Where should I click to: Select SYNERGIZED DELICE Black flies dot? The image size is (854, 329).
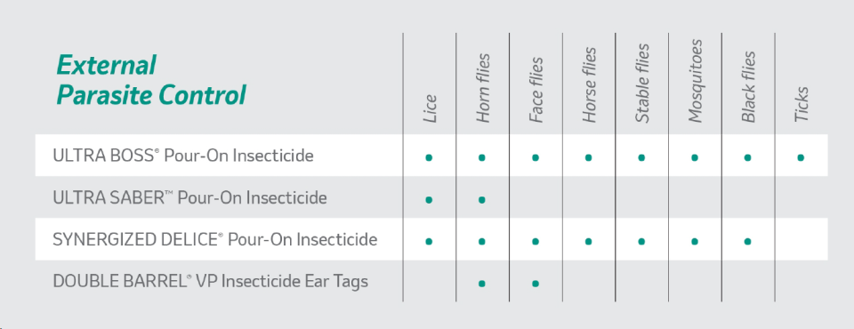[747, 241]
